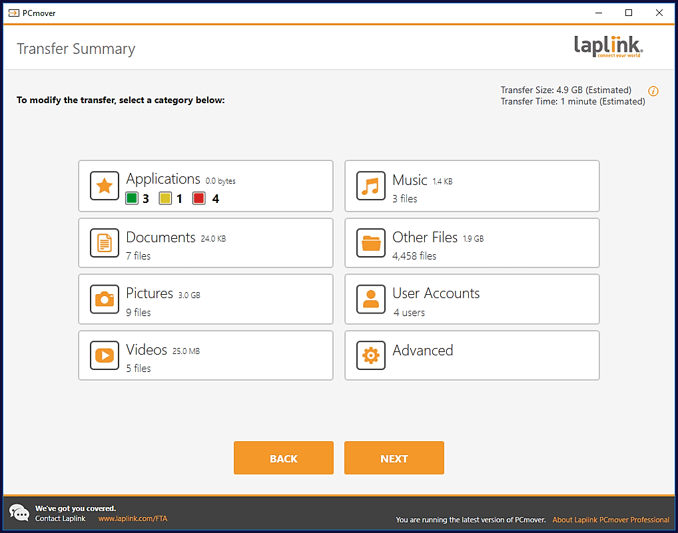Click the '9 files' Pictures count
678x533 pixels.
(x=139, y=312)
